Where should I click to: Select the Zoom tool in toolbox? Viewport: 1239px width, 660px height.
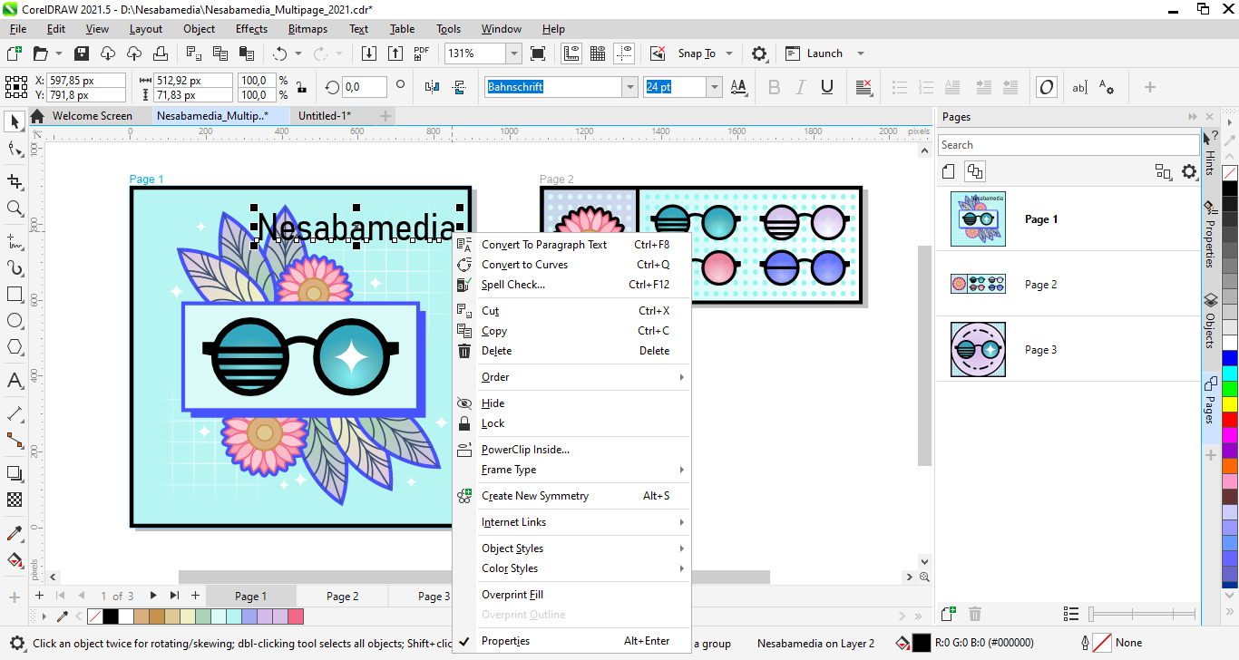(15, 209)
